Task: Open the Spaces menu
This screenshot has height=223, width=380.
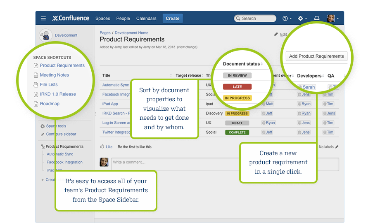Action: tap(102, 19)
